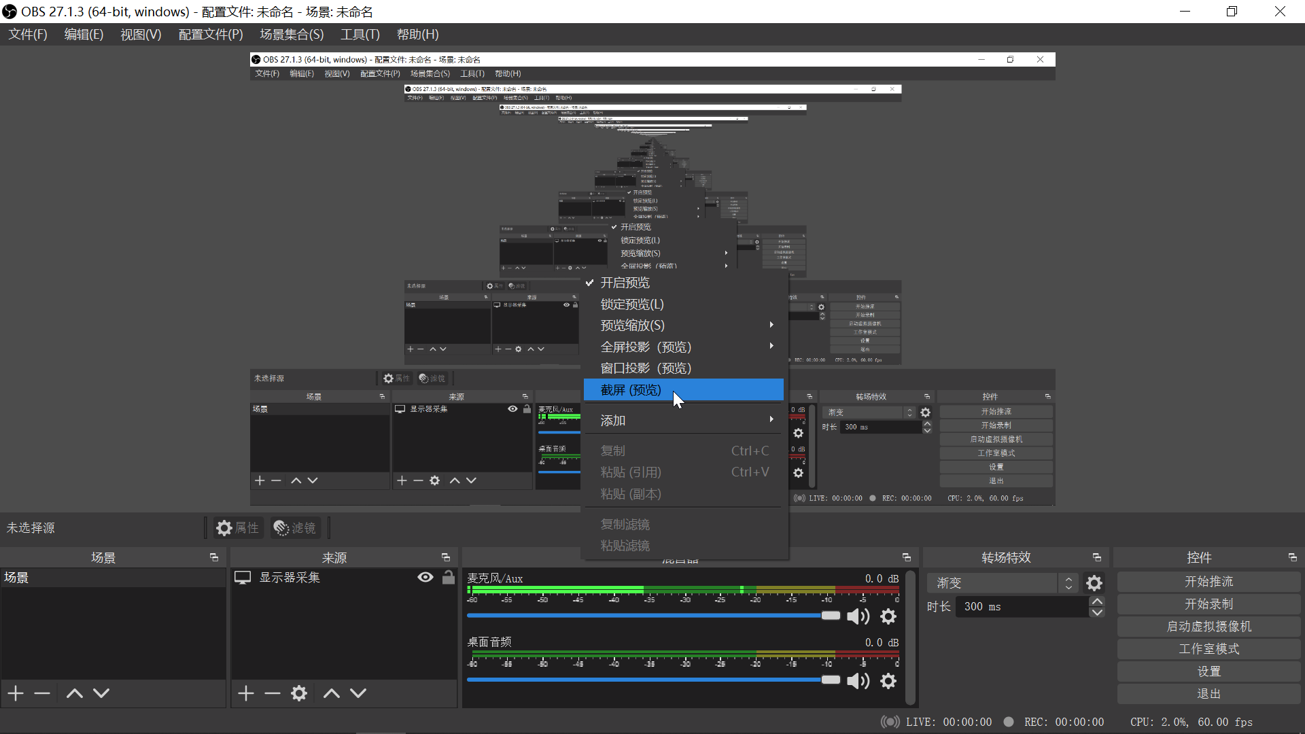Pop out the 控件 dock panel

(x=1293, y=557)
